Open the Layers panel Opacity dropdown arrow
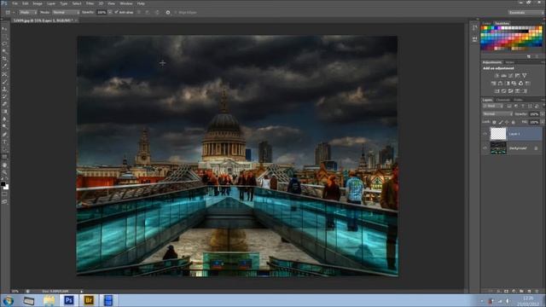 coord(543,113)
